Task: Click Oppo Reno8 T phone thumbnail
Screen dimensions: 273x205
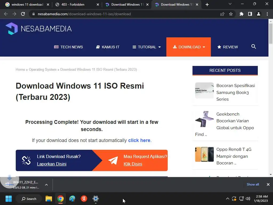Action: coord(204,155)
